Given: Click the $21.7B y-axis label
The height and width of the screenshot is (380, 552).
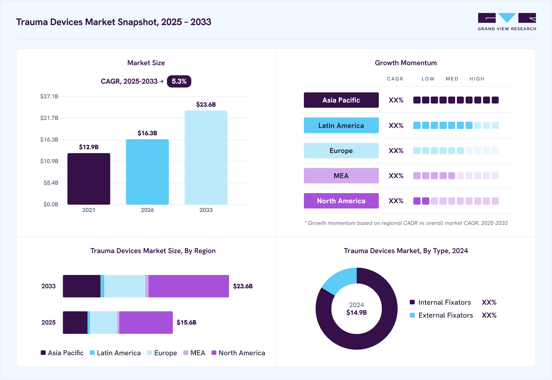Looking at the screenshot, I should 49,118.
